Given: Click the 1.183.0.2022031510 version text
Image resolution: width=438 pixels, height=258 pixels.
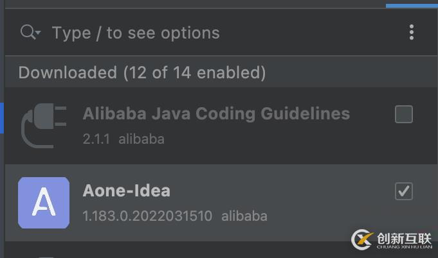Looking at the screenshot, I should pyautogui.click(x=147, y=216).
